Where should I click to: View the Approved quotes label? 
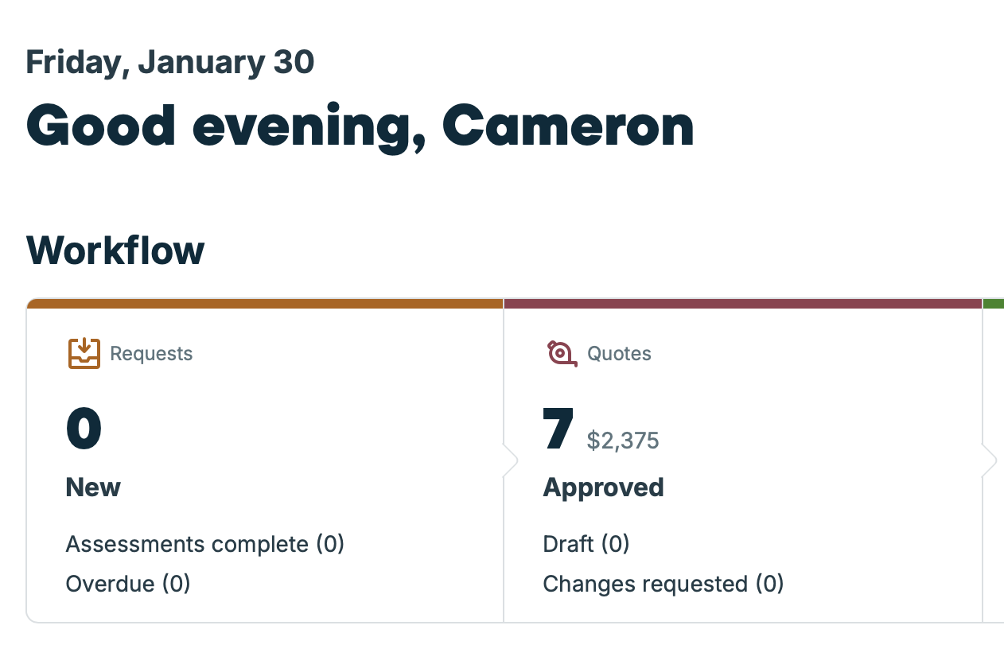pyautogui.click(x=603, y=487)
